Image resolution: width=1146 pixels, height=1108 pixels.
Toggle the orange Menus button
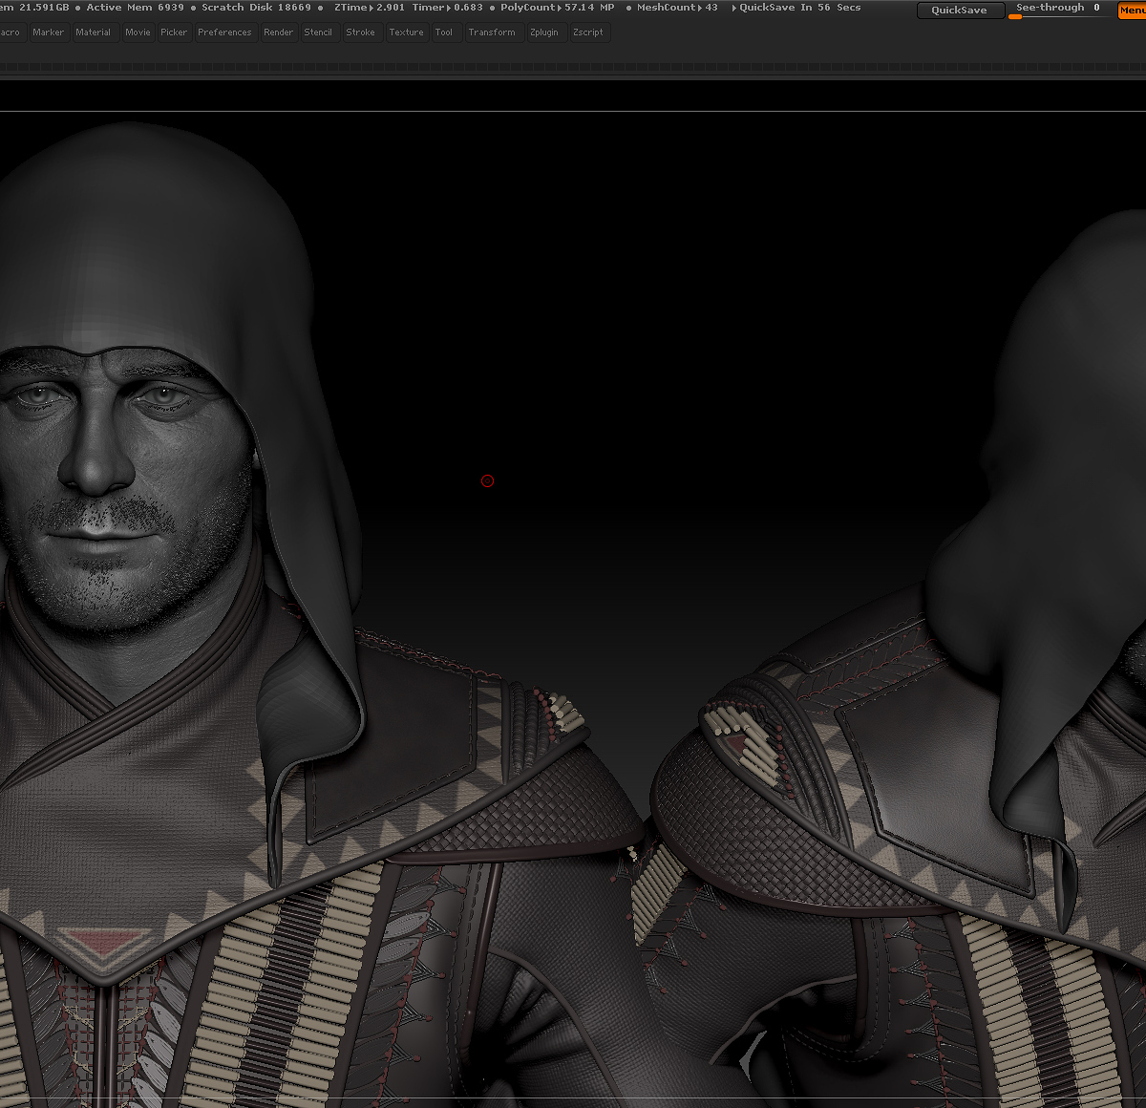1132,10
